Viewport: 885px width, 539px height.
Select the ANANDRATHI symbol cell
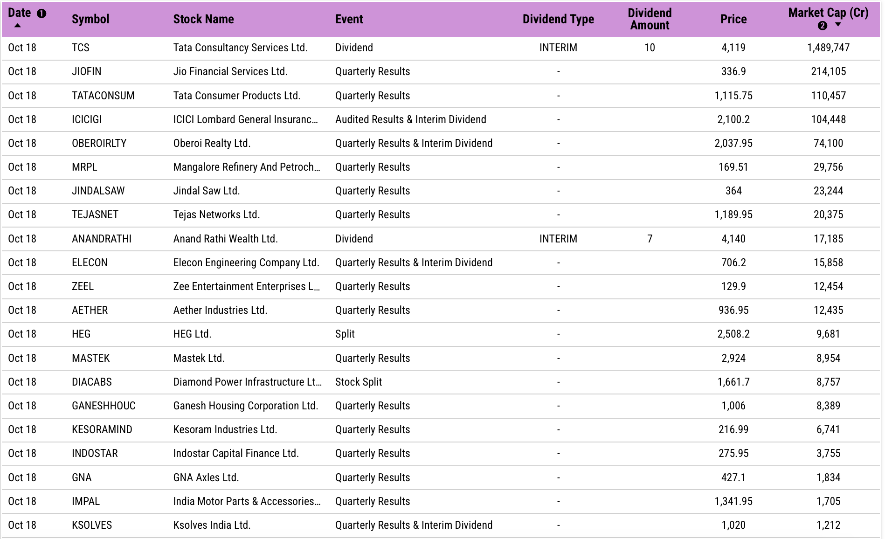pos(102,239)
